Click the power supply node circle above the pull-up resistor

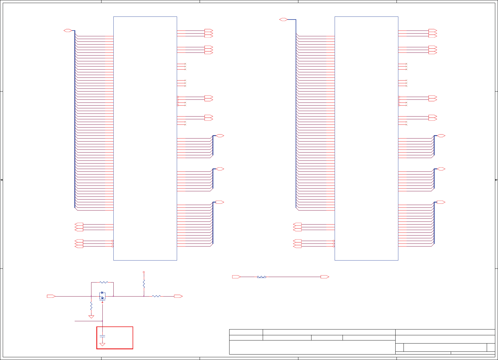click(x=144, y=272)
